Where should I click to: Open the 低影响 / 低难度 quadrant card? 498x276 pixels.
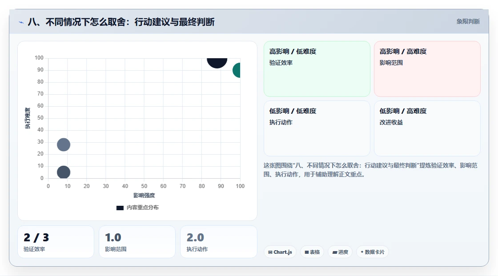pyautogui.click(x=317, y=128)
